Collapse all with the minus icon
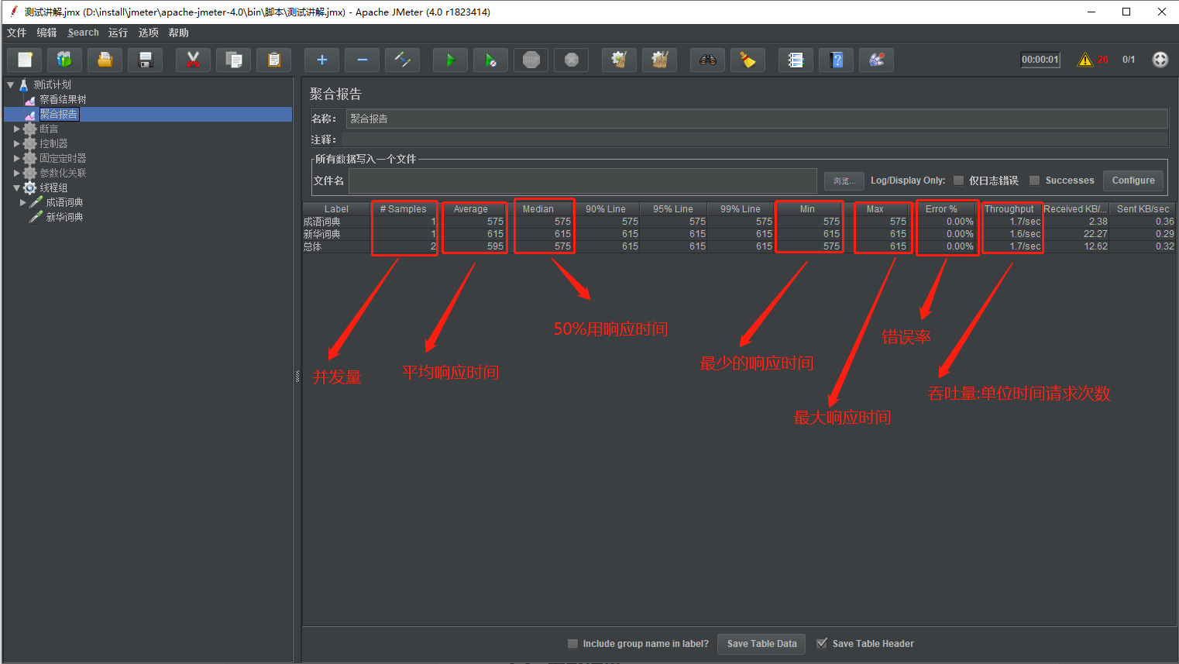 [363, 60]
